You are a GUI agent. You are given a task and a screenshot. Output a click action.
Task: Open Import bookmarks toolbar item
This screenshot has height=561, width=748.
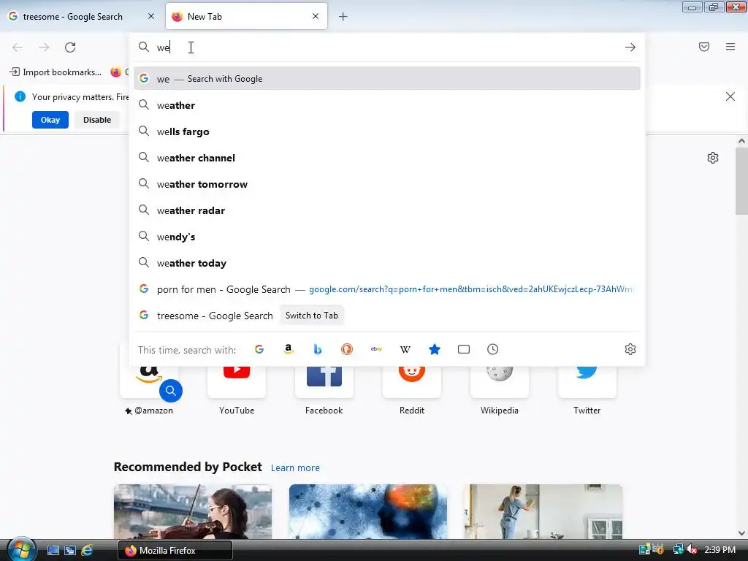pyautogui.click(x=56, y=72)
